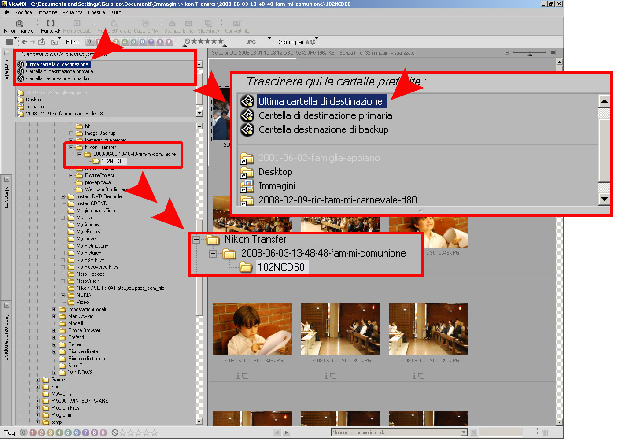Screen dimensions: 627x440
Task: Toggle filter tag 9 in Filtro bar
Action: pyautogui.click(x=169, y=42)
